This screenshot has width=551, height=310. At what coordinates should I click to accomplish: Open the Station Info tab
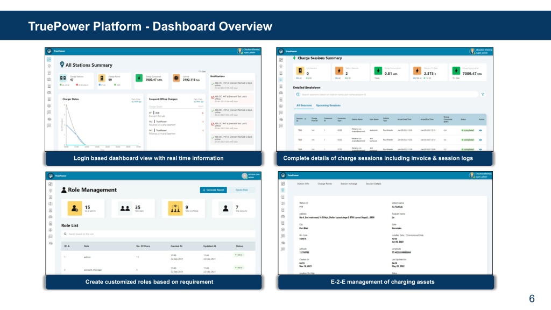pos(303,184)
